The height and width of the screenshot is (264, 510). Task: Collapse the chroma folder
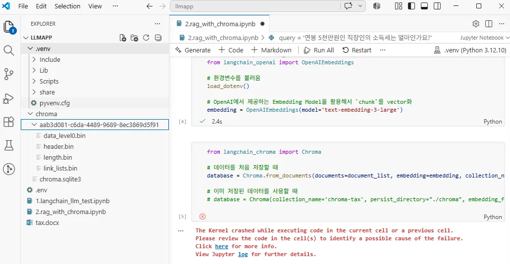pyautogui.click(x=30, y=114)
